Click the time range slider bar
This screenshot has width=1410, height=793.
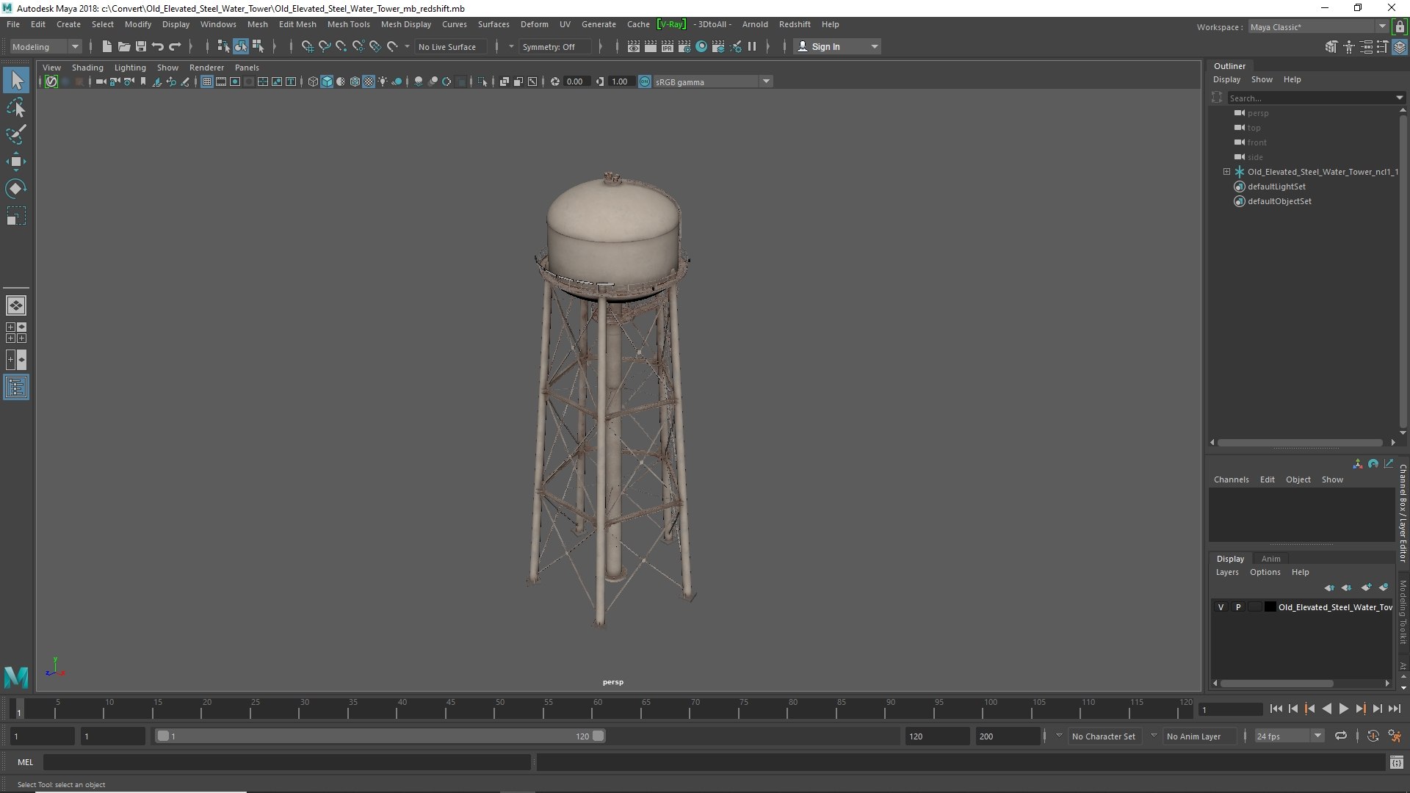coord(380,736)
